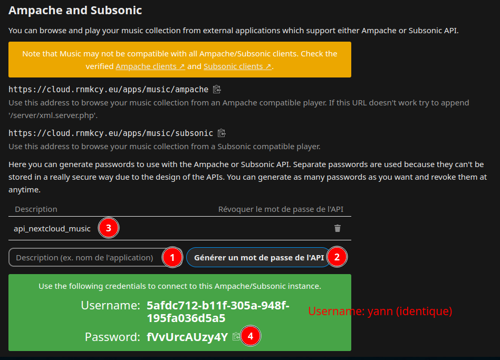The image size is (500, 360).
Task: Select the api_nextcloud_music entry name
Action: coord(52,228)
